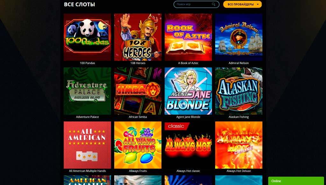
Task: Open the Book of Aztec slot
Action: pos(188,37)
